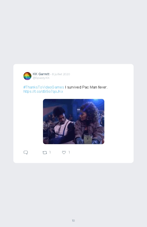147x227 pixels.
Task: Select the @SpazzyKK handle
Action: (x=41, y=78)
